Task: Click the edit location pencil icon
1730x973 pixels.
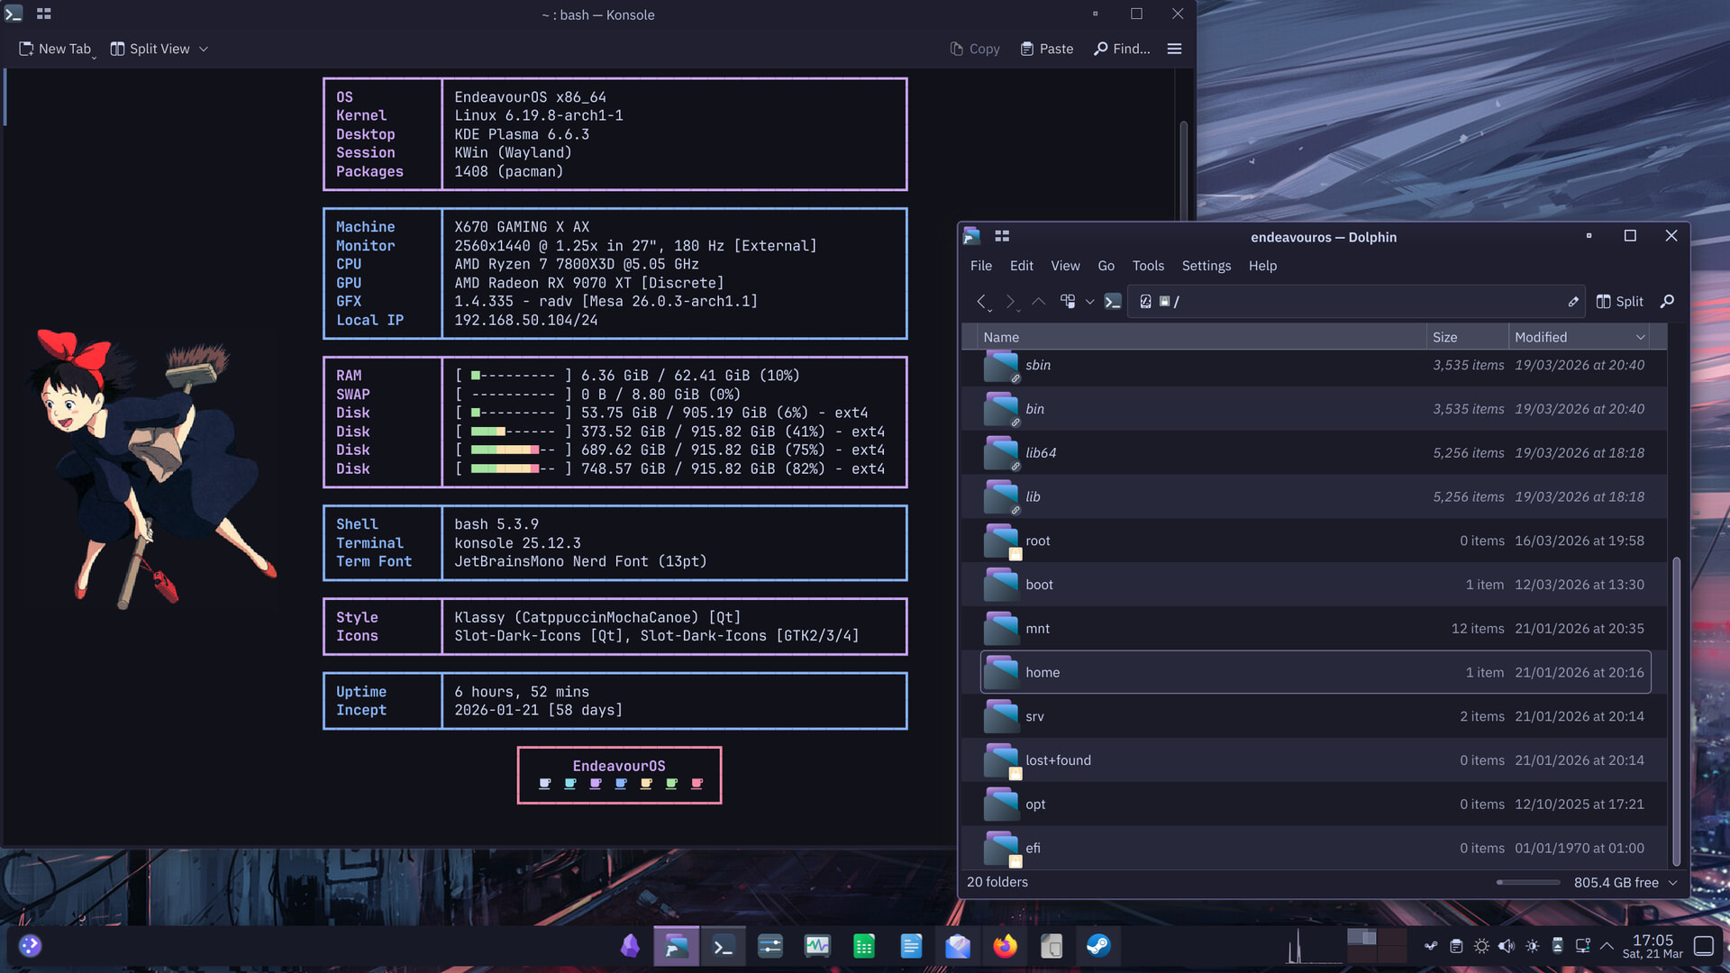Action: click(1573, 302)
